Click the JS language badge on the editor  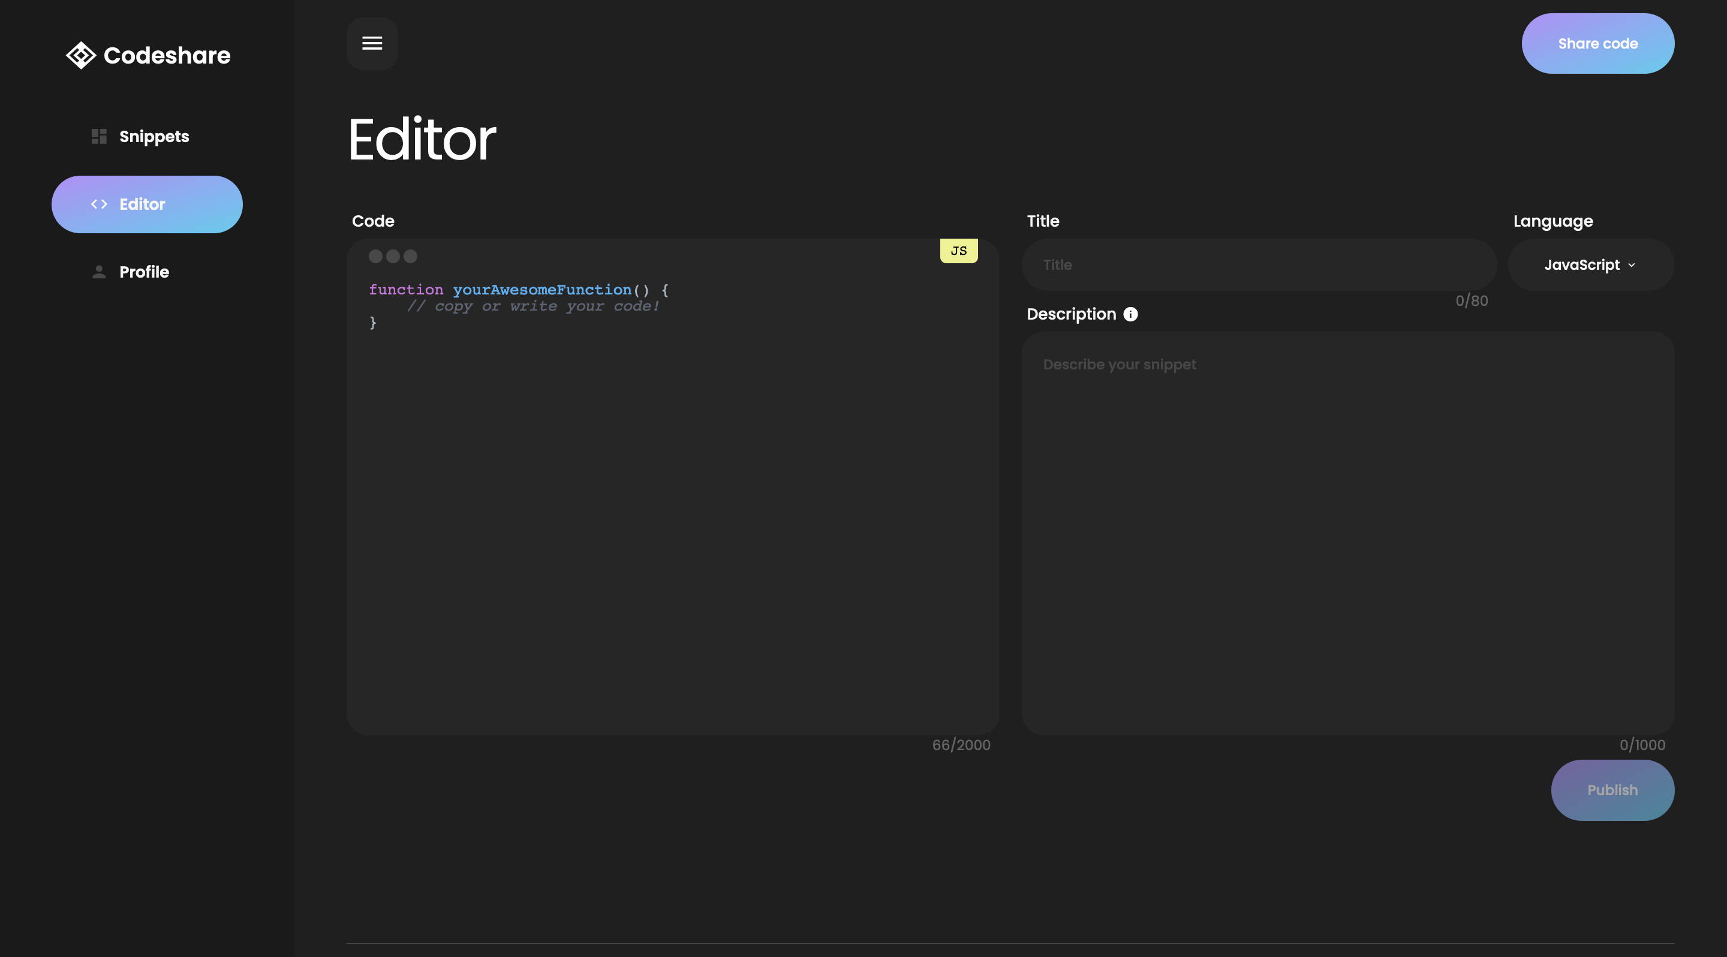click(x=959, y=249)
